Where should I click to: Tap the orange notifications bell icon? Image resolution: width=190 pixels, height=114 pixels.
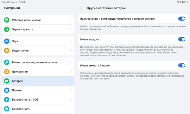(7, 51)
